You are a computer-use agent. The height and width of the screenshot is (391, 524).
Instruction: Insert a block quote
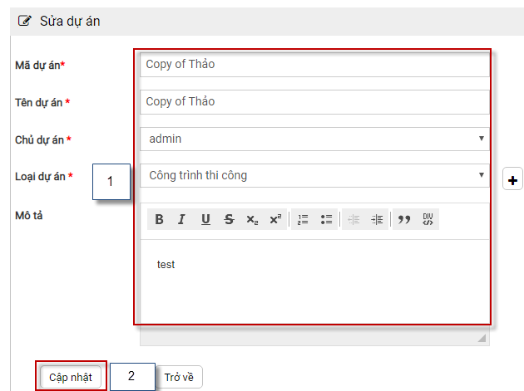click(x=404, y=219)
